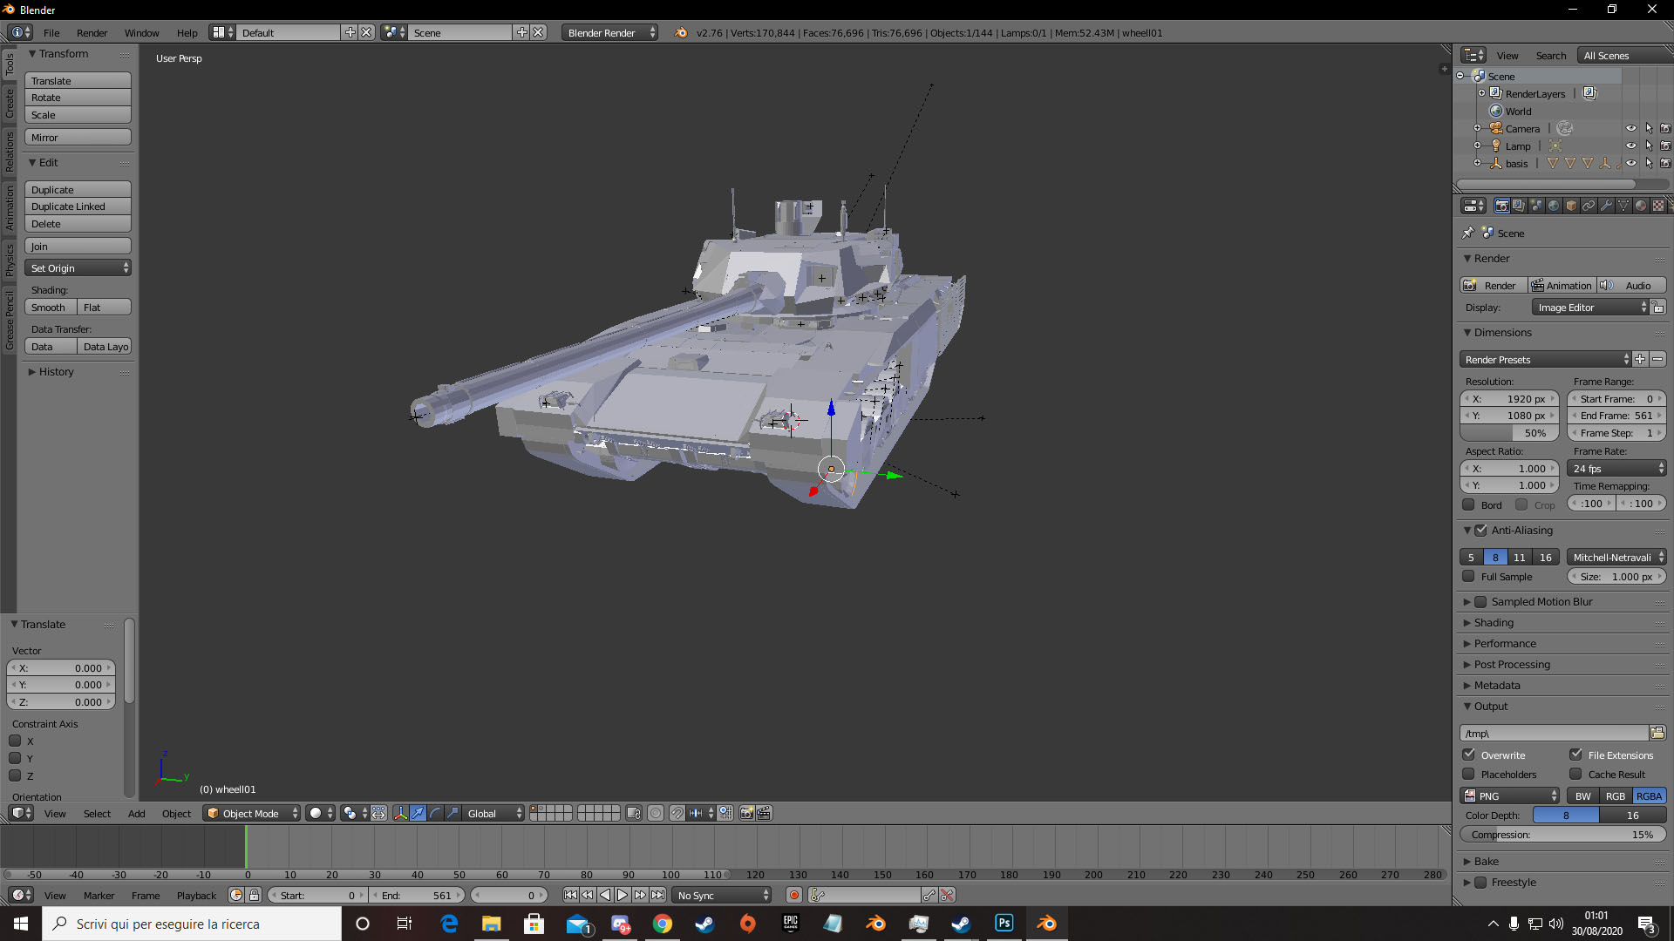Expand the Performance panel
The height and width of the screenshot is (941, 1674).
(x=1505, y=643)
